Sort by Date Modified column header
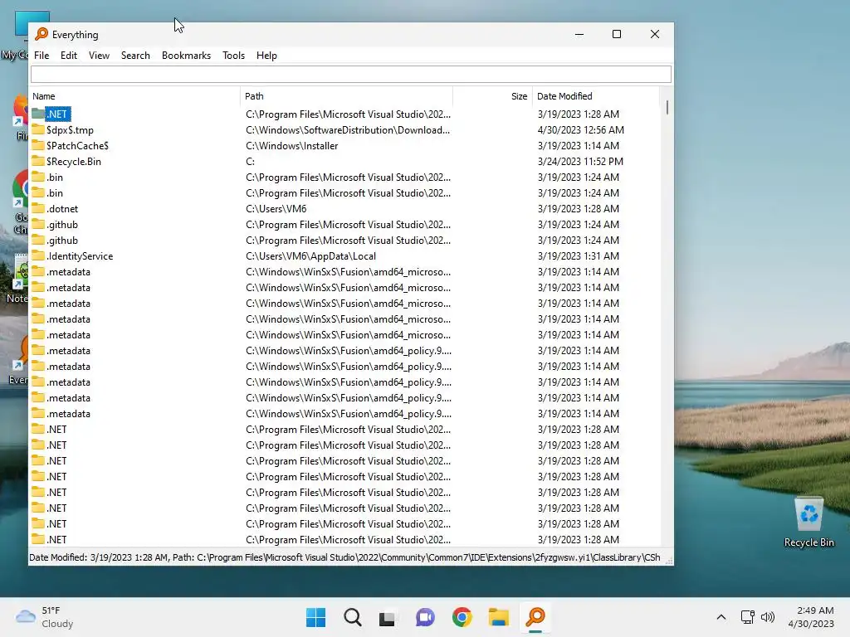This screenshot has height=637, width=850. [596, 96]
